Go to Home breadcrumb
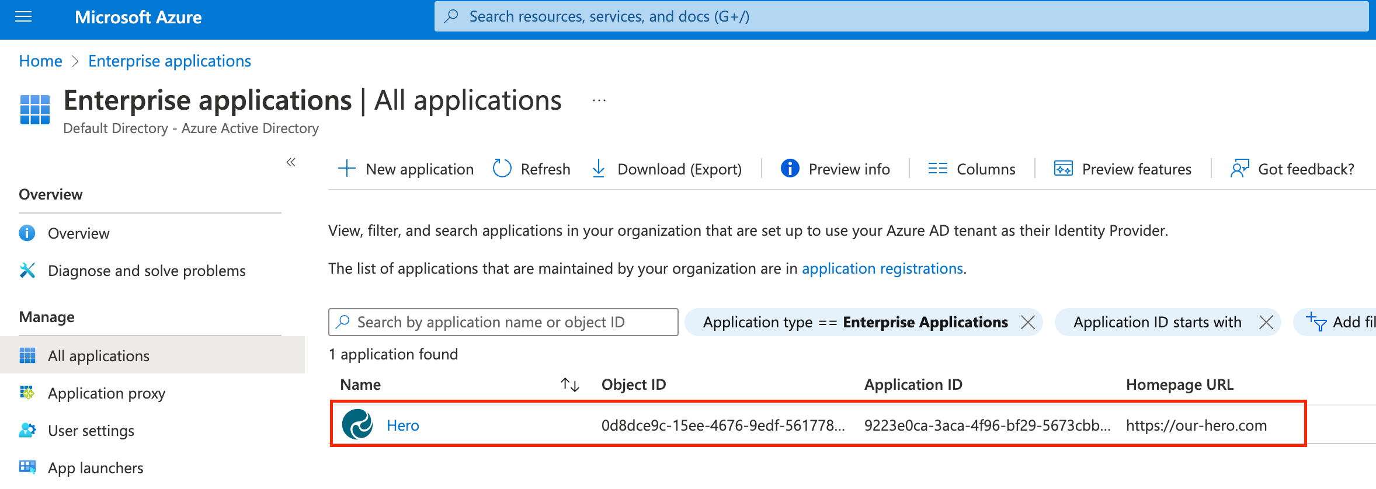Screen dimensions: 1376x489 point(40,61)
